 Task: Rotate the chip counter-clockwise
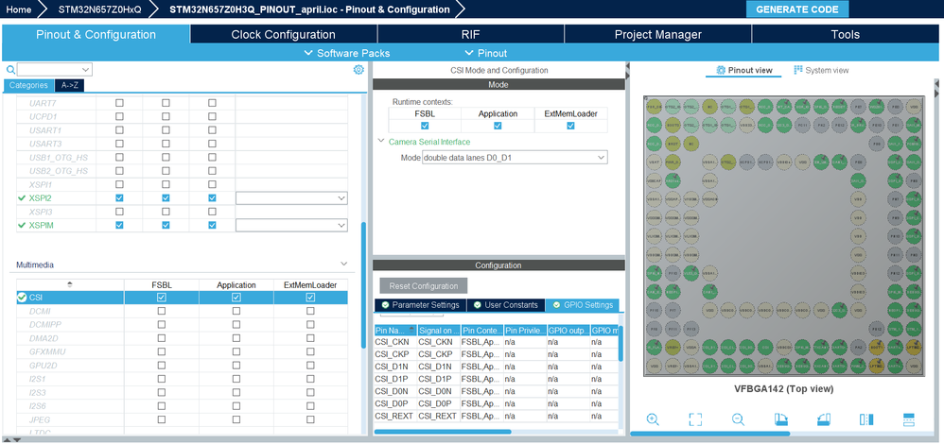coord(824,419)
